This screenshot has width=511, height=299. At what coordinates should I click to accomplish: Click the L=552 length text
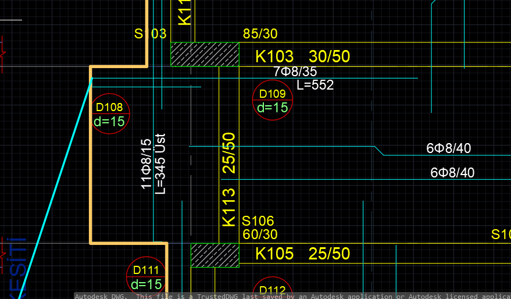tap(315, 85)
